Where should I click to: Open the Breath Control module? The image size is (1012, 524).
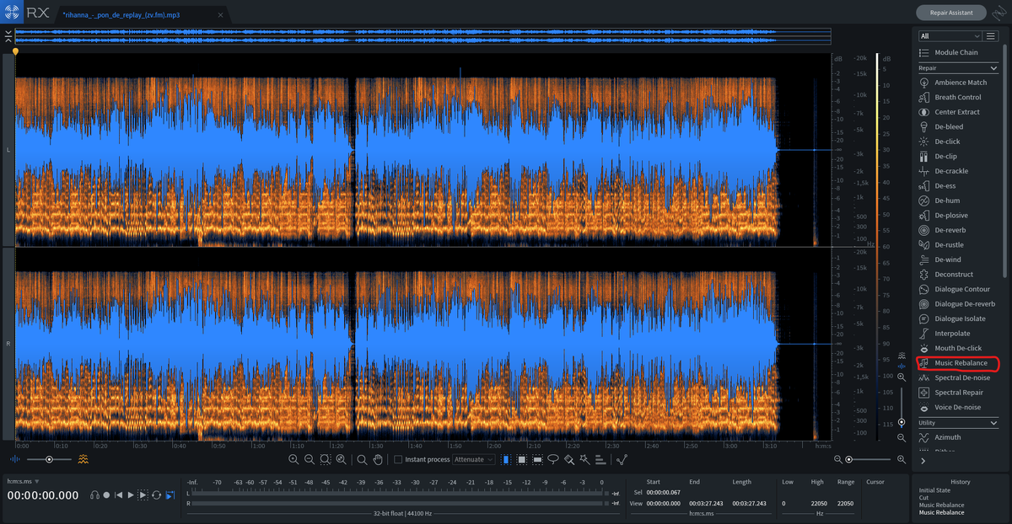click(x=957, y=98)
